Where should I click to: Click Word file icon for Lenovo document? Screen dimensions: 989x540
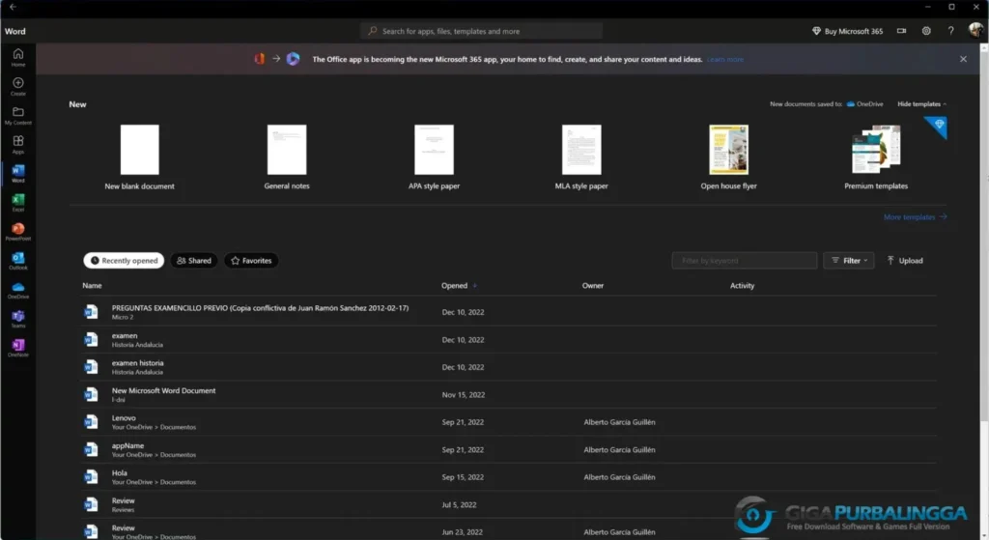coord(92,421)
